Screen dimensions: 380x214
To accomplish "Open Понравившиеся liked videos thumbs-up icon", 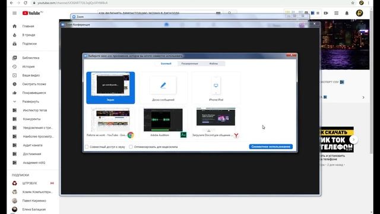I will 14,93.
